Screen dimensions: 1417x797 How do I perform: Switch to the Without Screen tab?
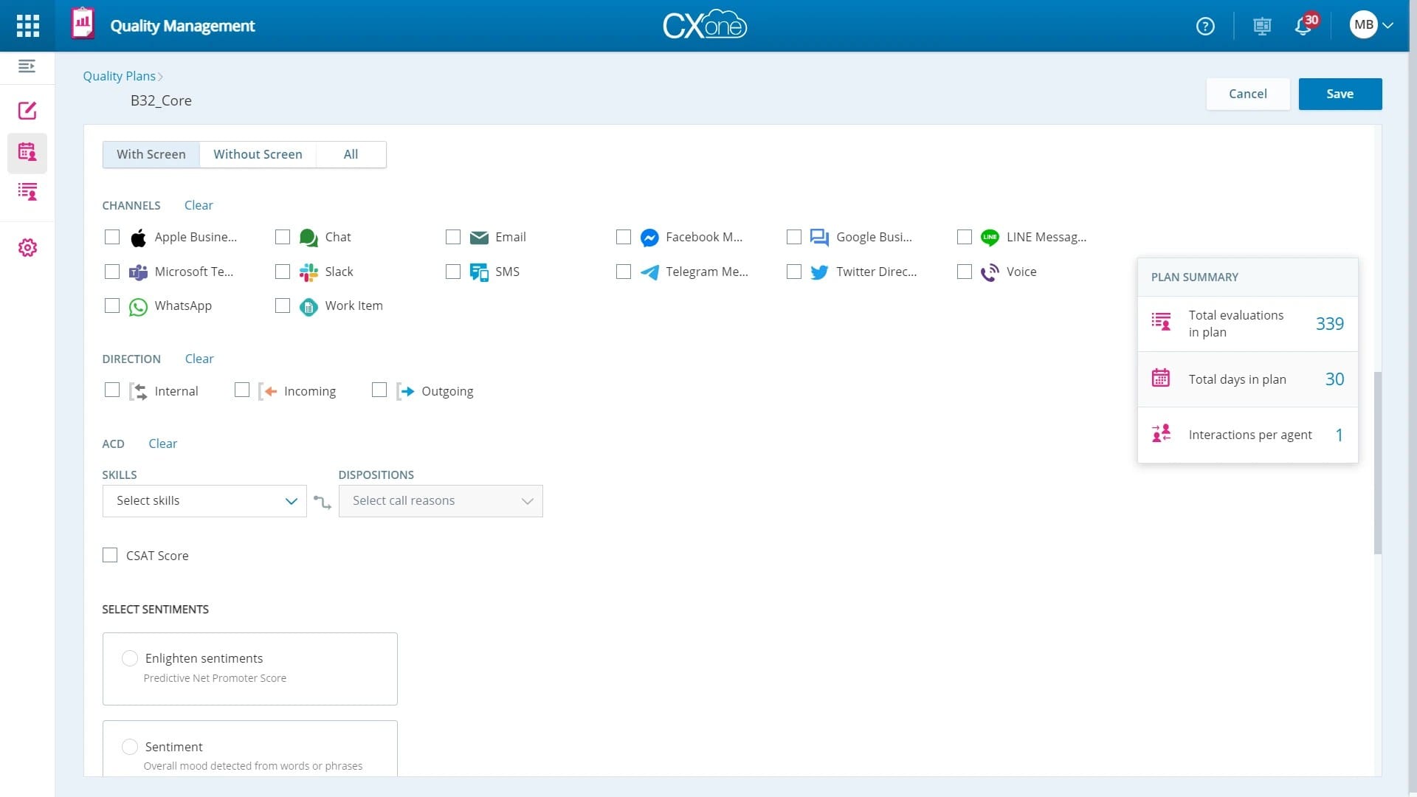coord(258,154)
